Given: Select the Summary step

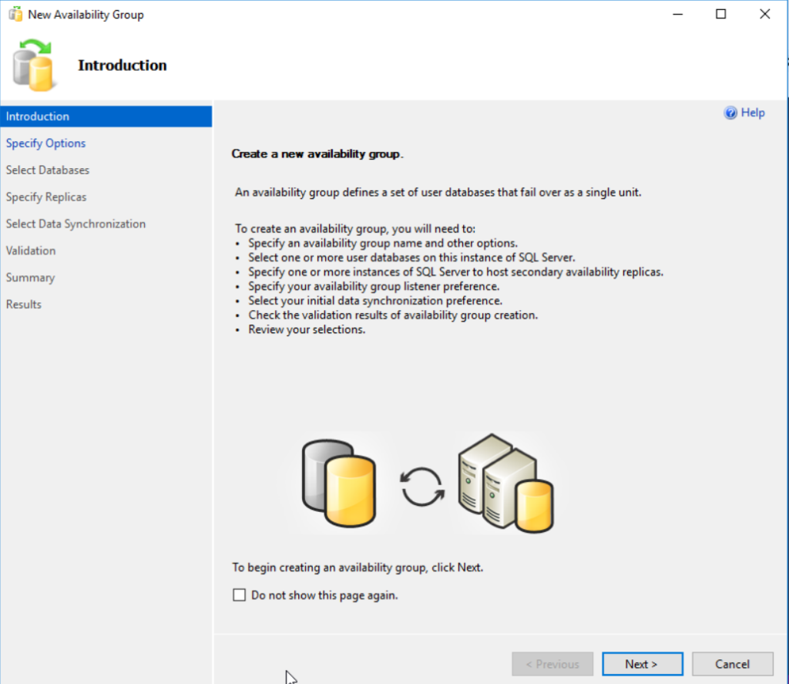Looking at the screenshot, I should [x=30, y=277].
